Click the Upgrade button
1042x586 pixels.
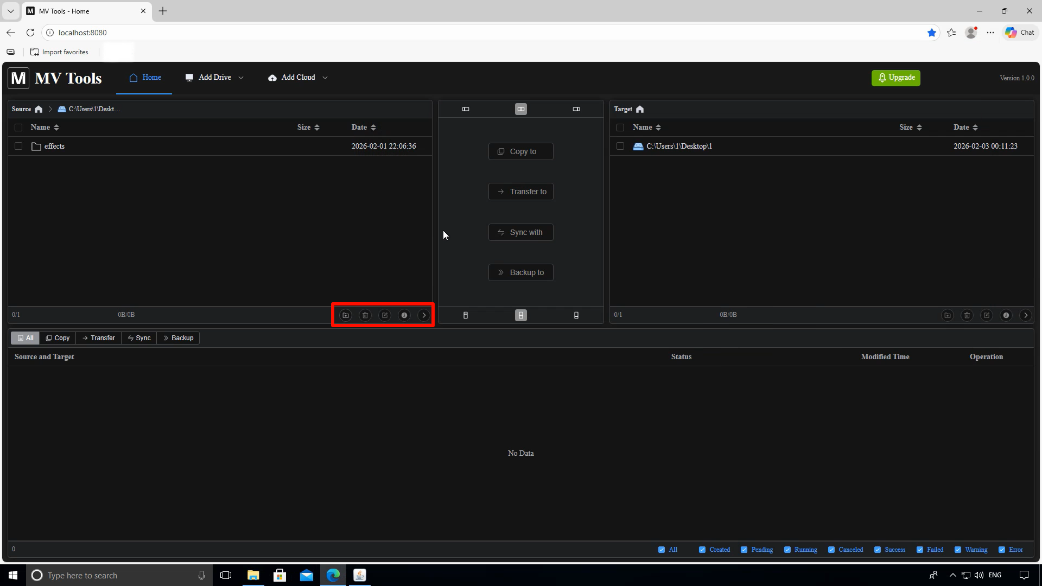coord(895,78)
